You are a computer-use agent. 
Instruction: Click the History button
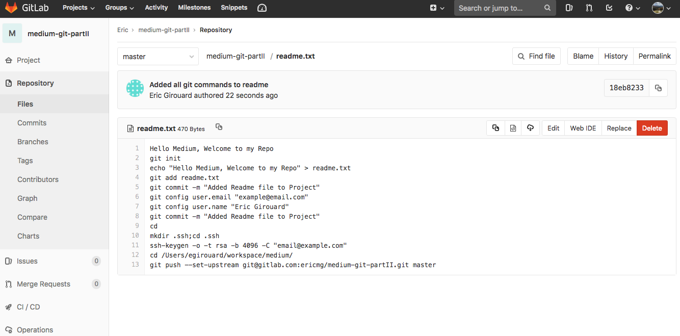[x=616, y=56]
